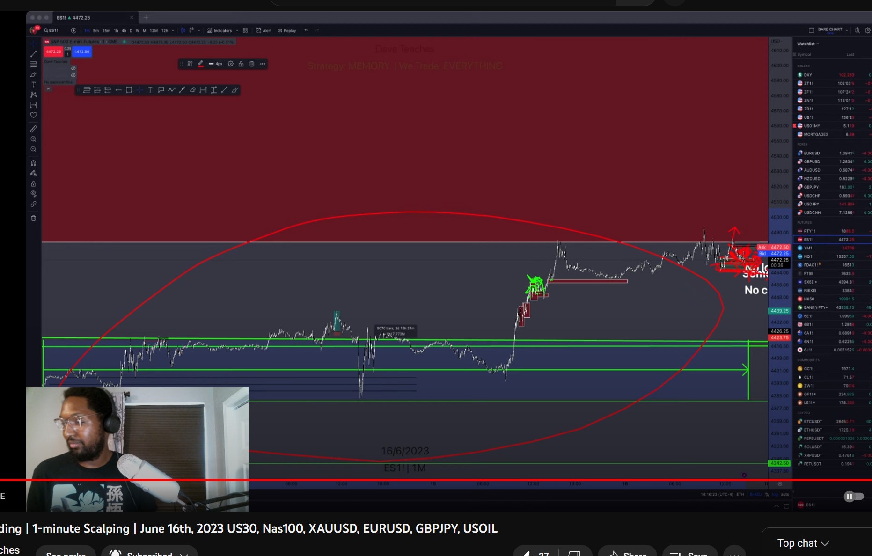The height and width of the screenshot is (556, 872).
Task: Select the 12h timeframe
Action: pos(165,30)
